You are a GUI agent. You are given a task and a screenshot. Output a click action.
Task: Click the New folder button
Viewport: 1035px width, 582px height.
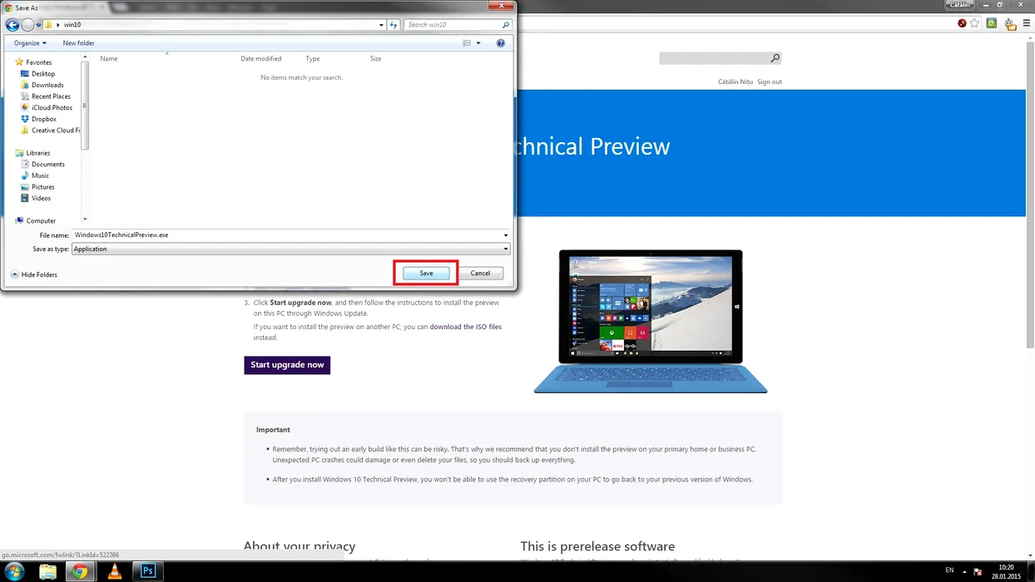pyautogui.click(x=78, y=43)
